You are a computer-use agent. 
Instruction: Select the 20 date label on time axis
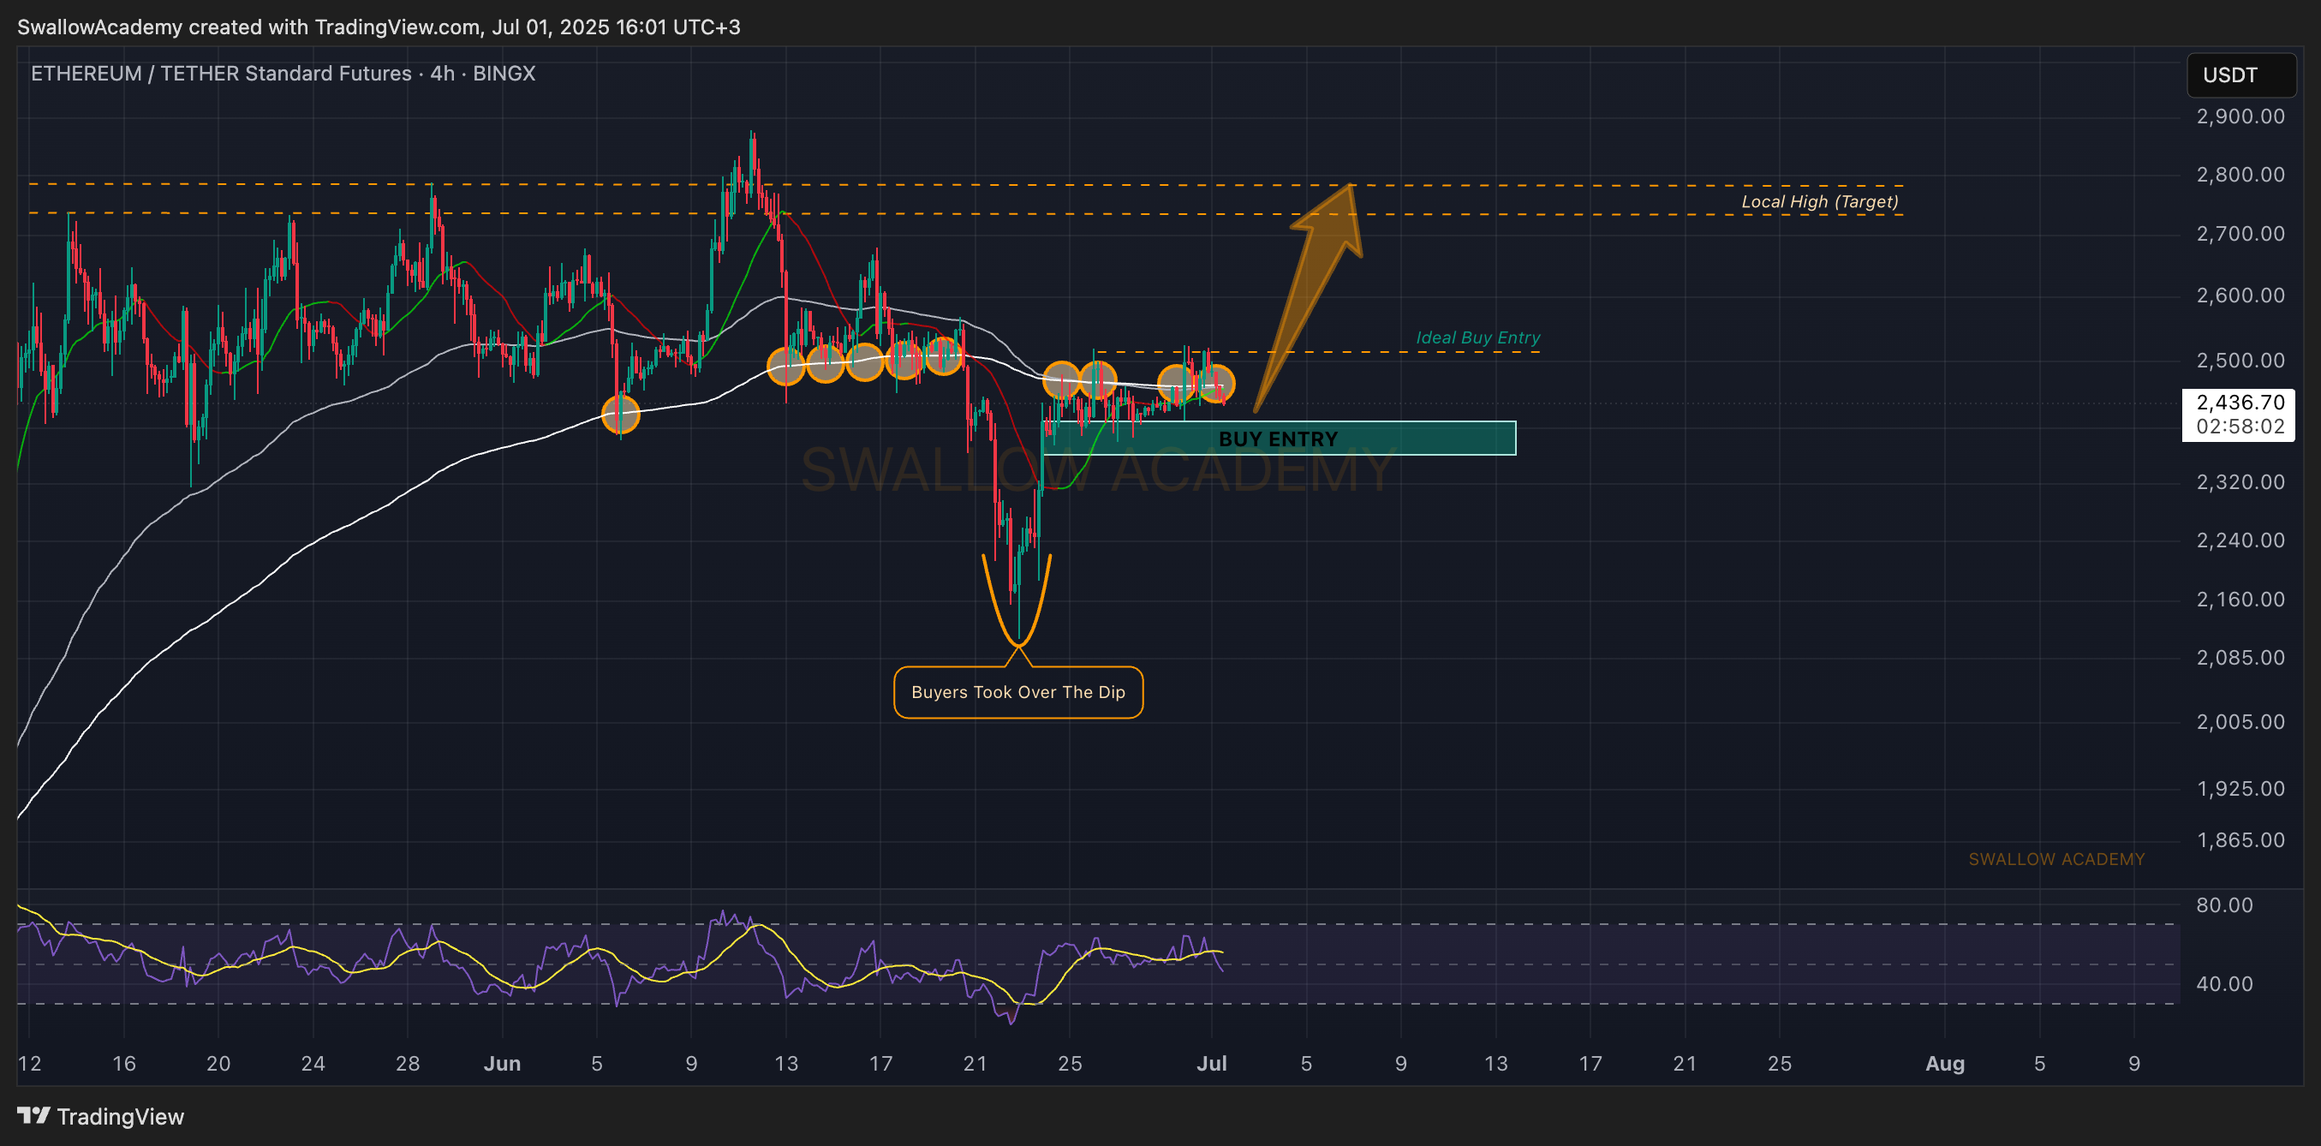click(x=219, y=1064)
